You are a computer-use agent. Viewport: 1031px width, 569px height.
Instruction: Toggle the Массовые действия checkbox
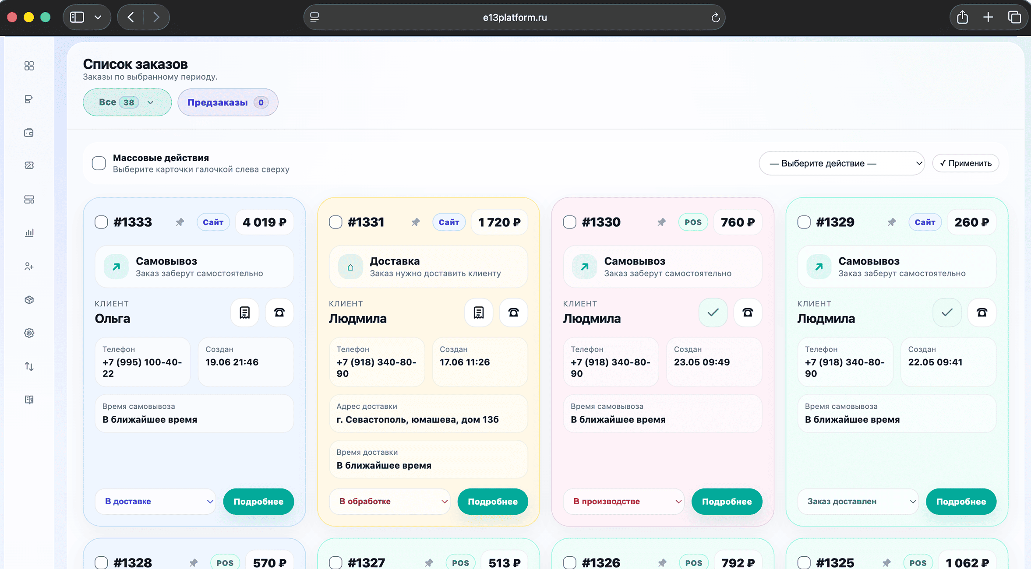pyautogui.click(x=99, y=163)
